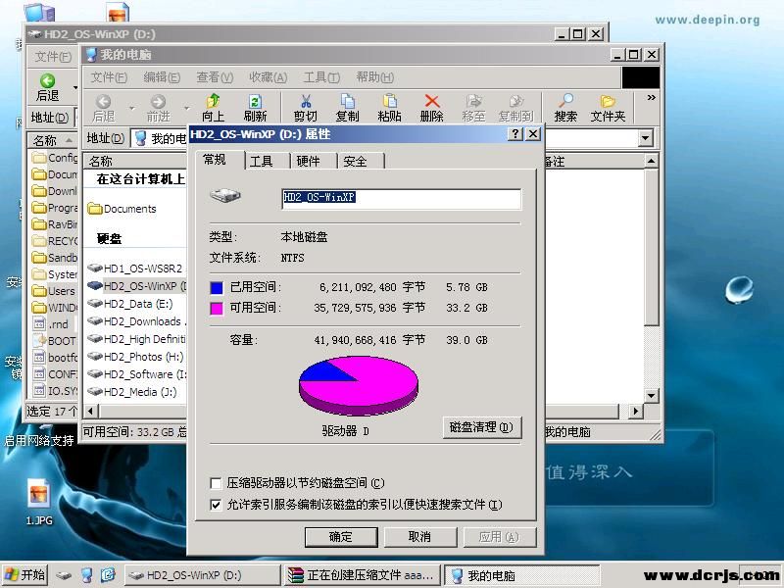Click the red 删除 (Delete) icon
This screenshot has height=588, width=784.
tap(431, 102)
